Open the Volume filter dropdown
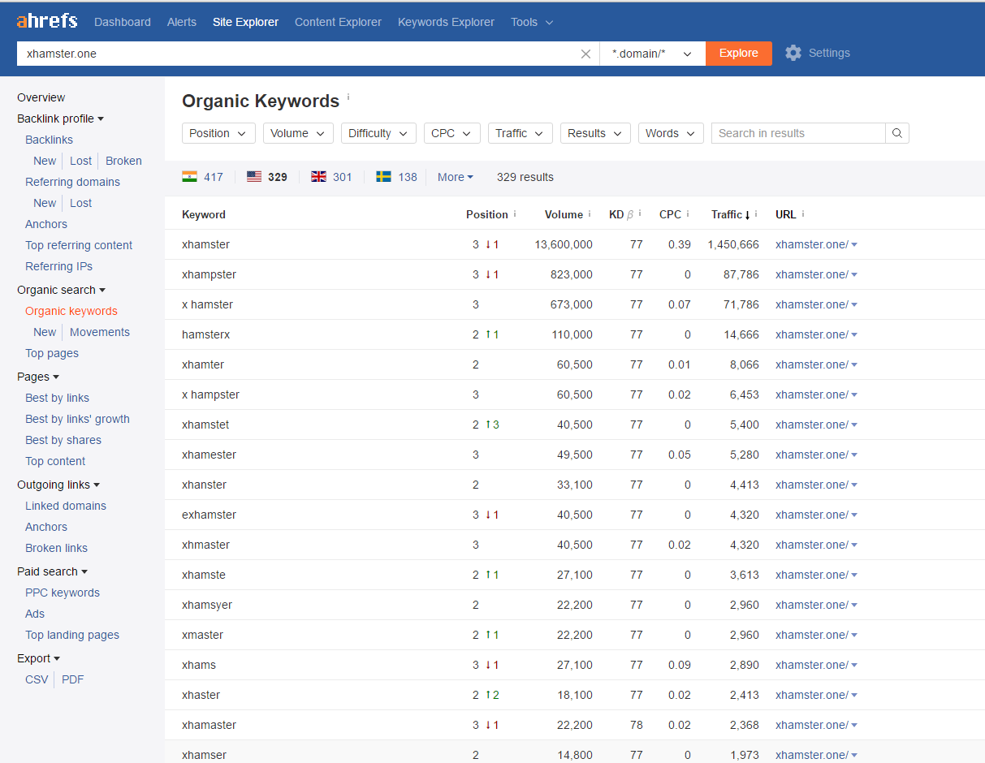 (298, 133)
